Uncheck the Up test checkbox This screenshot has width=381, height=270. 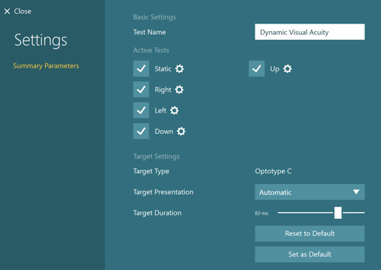coord(257,69)
